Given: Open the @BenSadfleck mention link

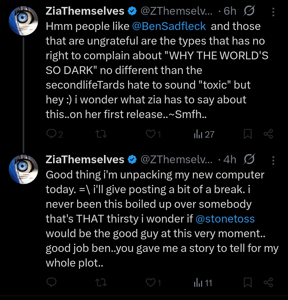Looking at the screenshot, I should tap(169, 26).
